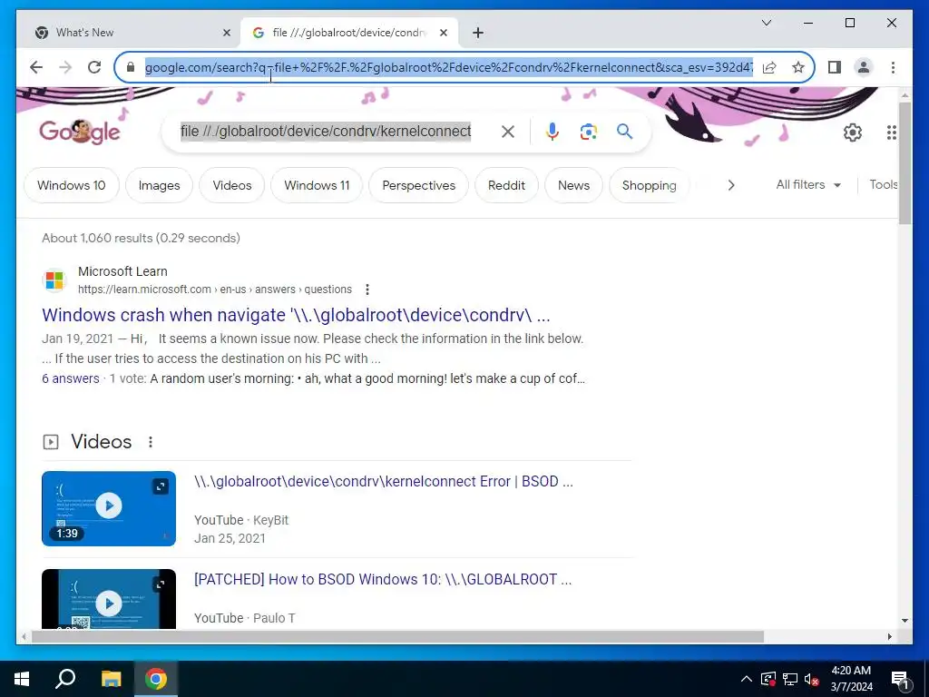Click the learn.microsoft.com breadcrumb URL
929x697 pixels.
(215, 290)
